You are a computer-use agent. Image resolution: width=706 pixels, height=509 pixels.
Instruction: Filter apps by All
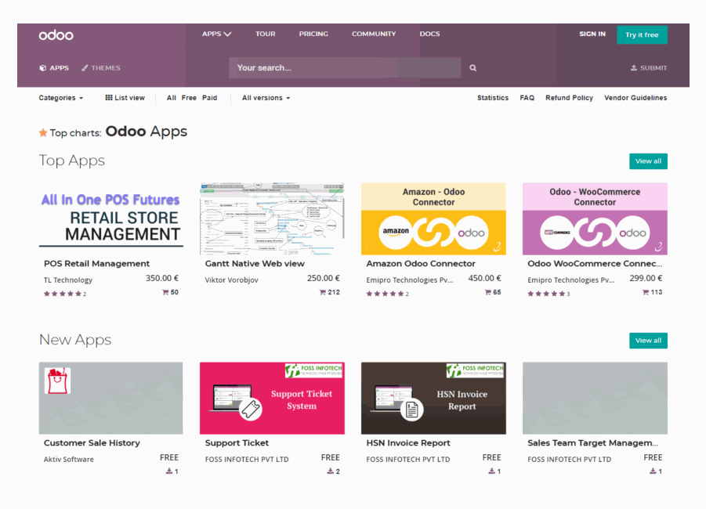point(171,98)
